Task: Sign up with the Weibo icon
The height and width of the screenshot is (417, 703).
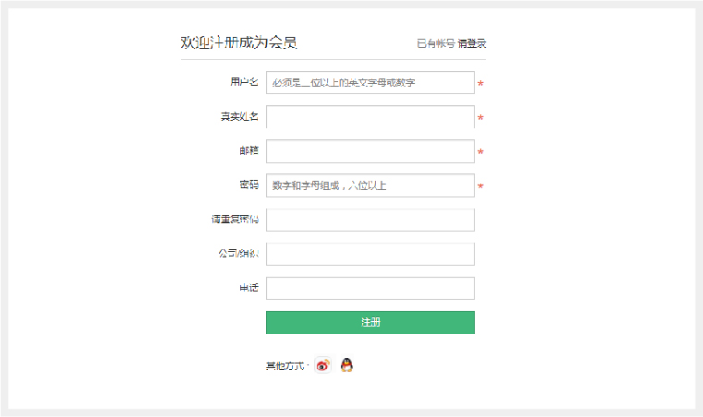Action: [322, 365]
